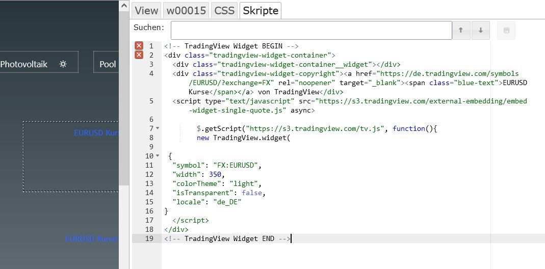Viewport: 545px width, 269px height.
Task: Click the "light" colorTheme value
Action: click(244, 183)
